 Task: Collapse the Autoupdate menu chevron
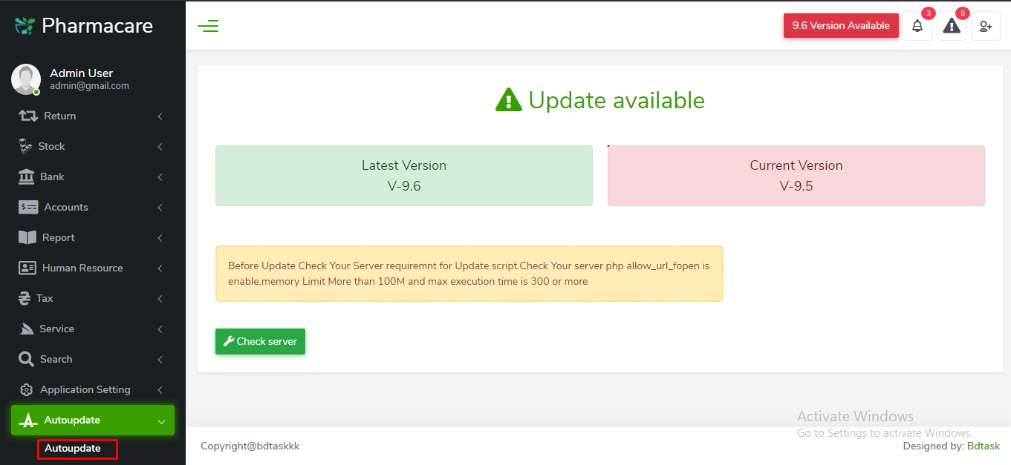(x=162, y=420)
